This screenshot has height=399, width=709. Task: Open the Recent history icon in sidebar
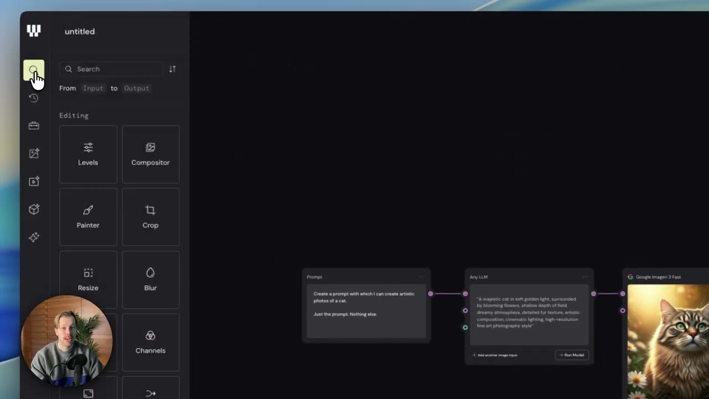coord(34,98)
